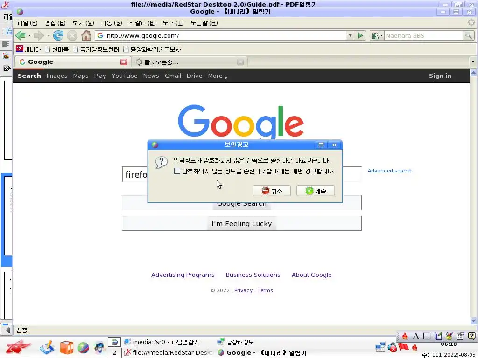478x358 pixels.
Task: Open the 이동 (S) menu
Action: 112,23
